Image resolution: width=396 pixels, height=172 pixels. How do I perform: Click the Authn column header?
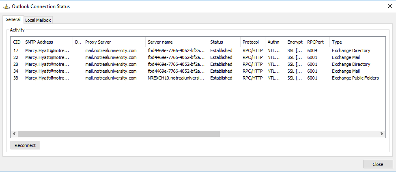tap(275, 42)
